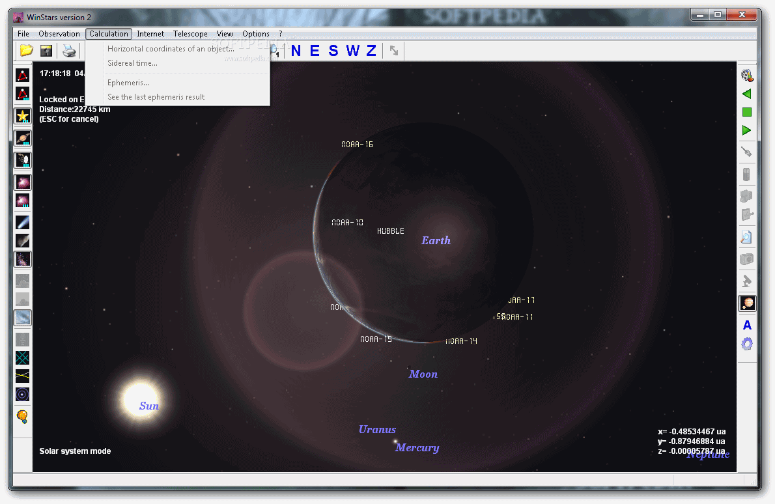Click the NOAA-15 satellite label
The image size is (775, 504).
pos(376,339)
